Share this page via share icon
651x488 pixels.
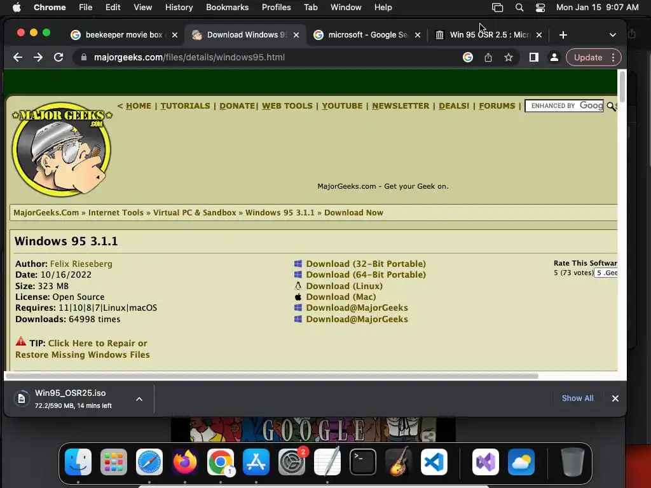[x=488, y=57]
